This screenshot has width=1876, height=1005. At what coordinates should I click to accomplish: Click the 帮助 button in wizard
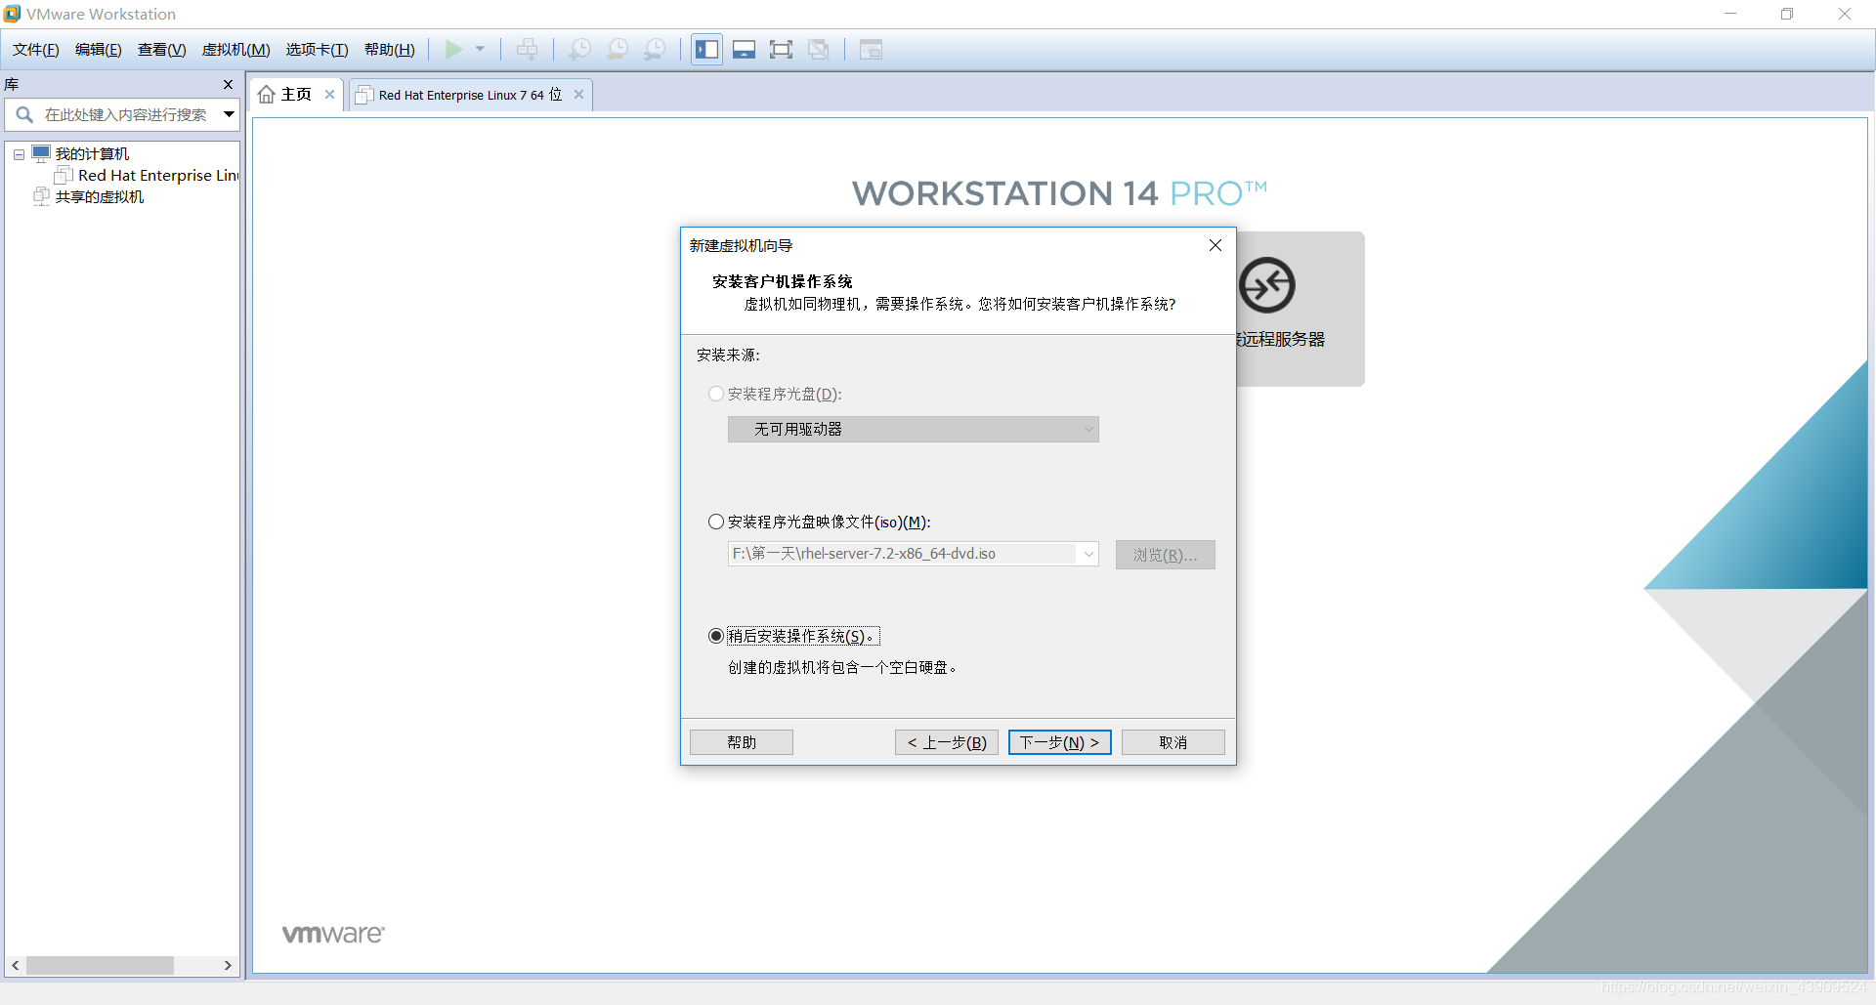[x=742, y=742]
